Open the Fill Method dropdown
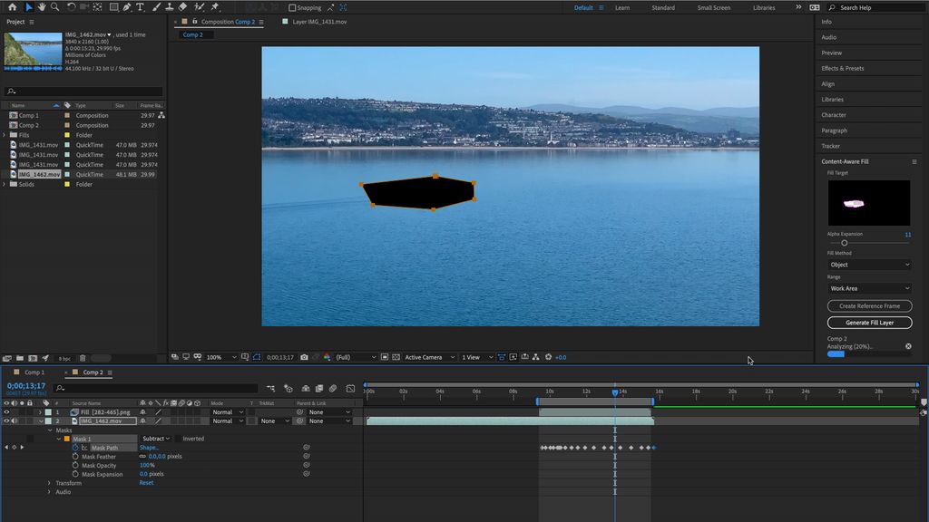Viewport: 929px width, 522px height. point(868,264)
